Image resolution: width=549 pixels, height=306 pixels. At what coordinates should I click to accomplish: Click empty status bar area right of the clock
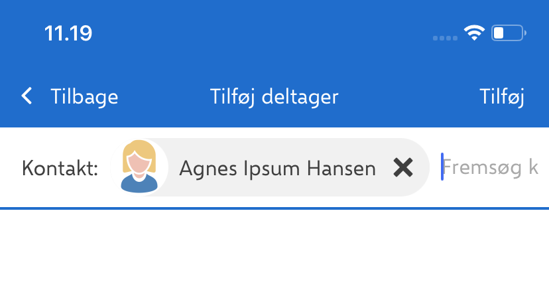click(x=265, y=33)
